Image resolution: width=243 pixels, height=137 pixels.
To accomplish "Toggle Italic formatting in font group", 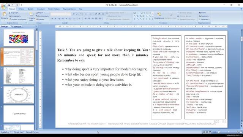I will point(55,19).
